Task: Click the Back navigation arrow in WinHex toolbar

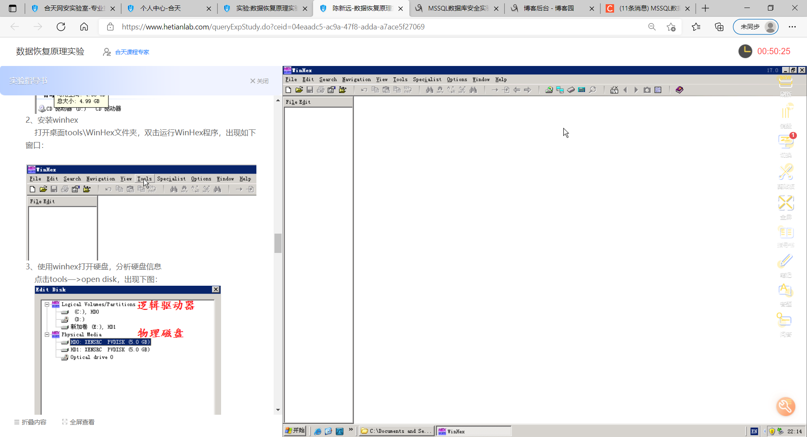Action: coord(517,90)
